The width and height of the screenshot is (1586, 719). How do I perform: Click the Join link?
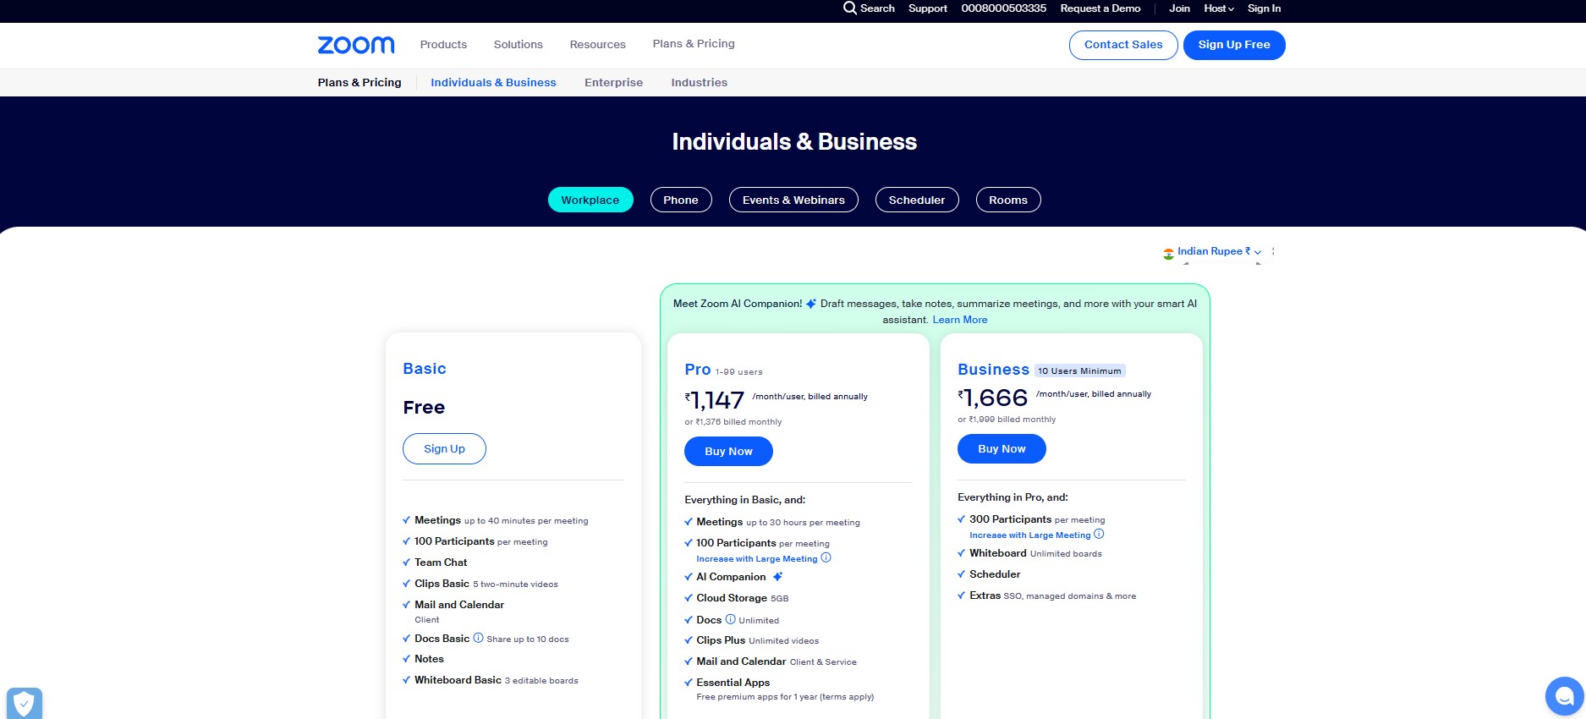click(1179, 8)
